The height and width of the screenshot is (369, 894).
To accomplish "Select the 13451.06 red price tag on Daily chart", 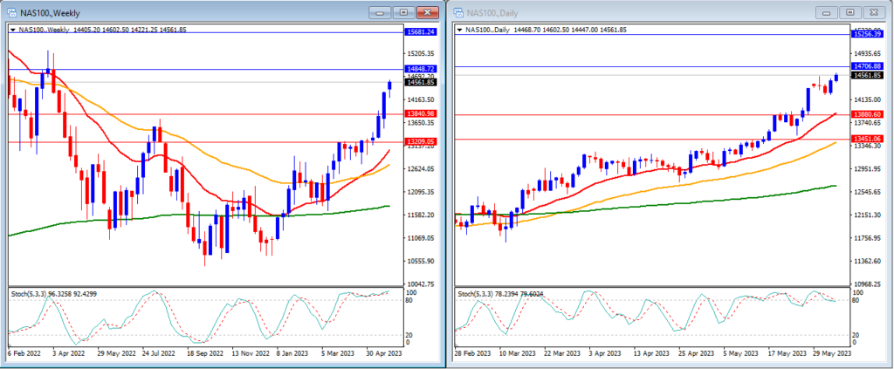I will pos(867,139).
